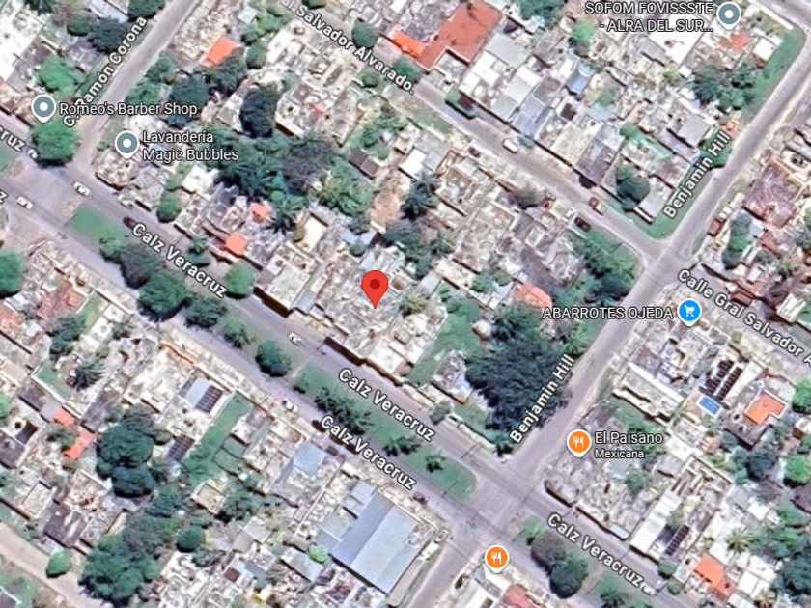Click the Calz Veracruz label nearest Lavandería Magic Bubbles
Screen dimensions: 811x608
pos(179,260)
